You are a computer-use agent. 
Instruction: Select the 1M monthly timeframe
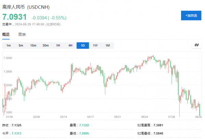[x=108, y=46]
